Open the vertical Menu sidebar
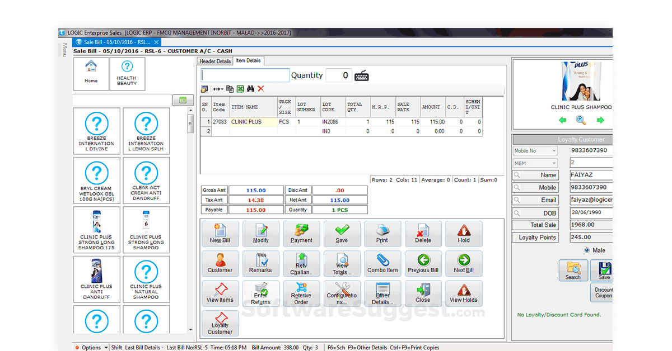 [x=64, y=49]
